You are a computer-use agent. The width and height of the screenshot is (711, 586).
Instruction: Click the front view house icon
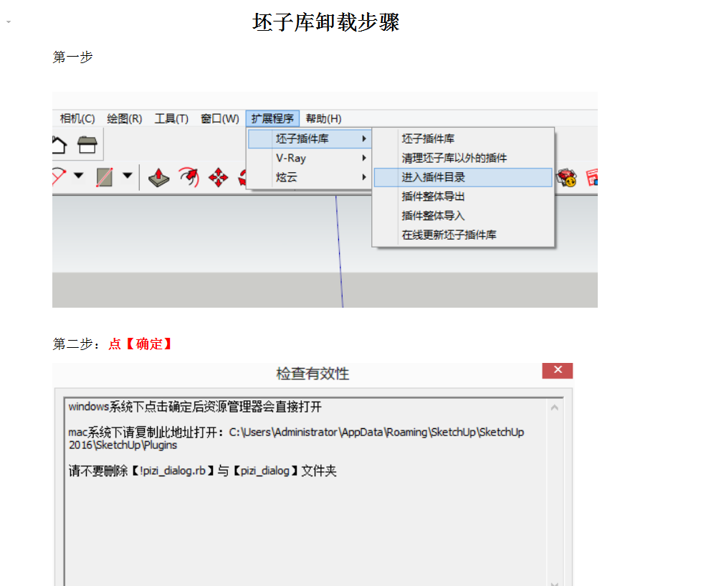(87, 146)
